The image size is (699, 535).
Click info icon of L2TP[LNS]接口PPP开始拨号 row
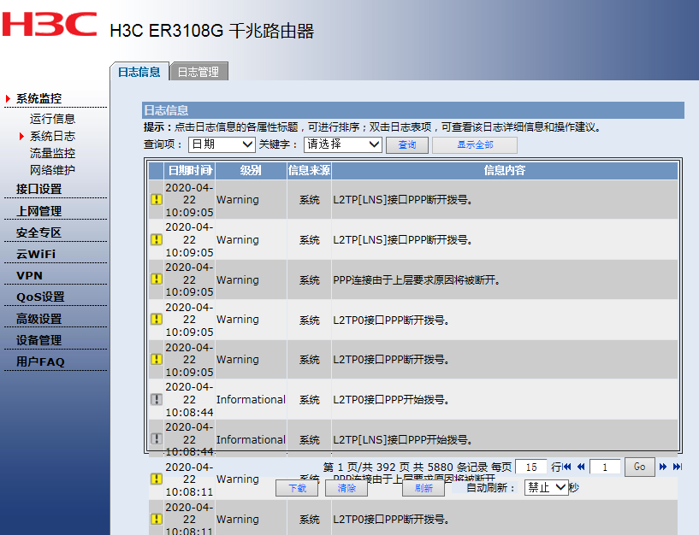[157, 438]
